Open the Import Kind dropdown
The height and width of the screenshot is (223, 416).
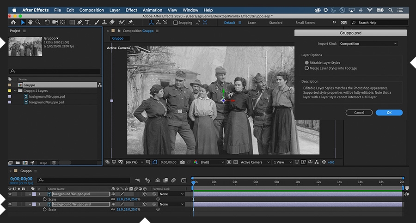click(x=368, y=44)
